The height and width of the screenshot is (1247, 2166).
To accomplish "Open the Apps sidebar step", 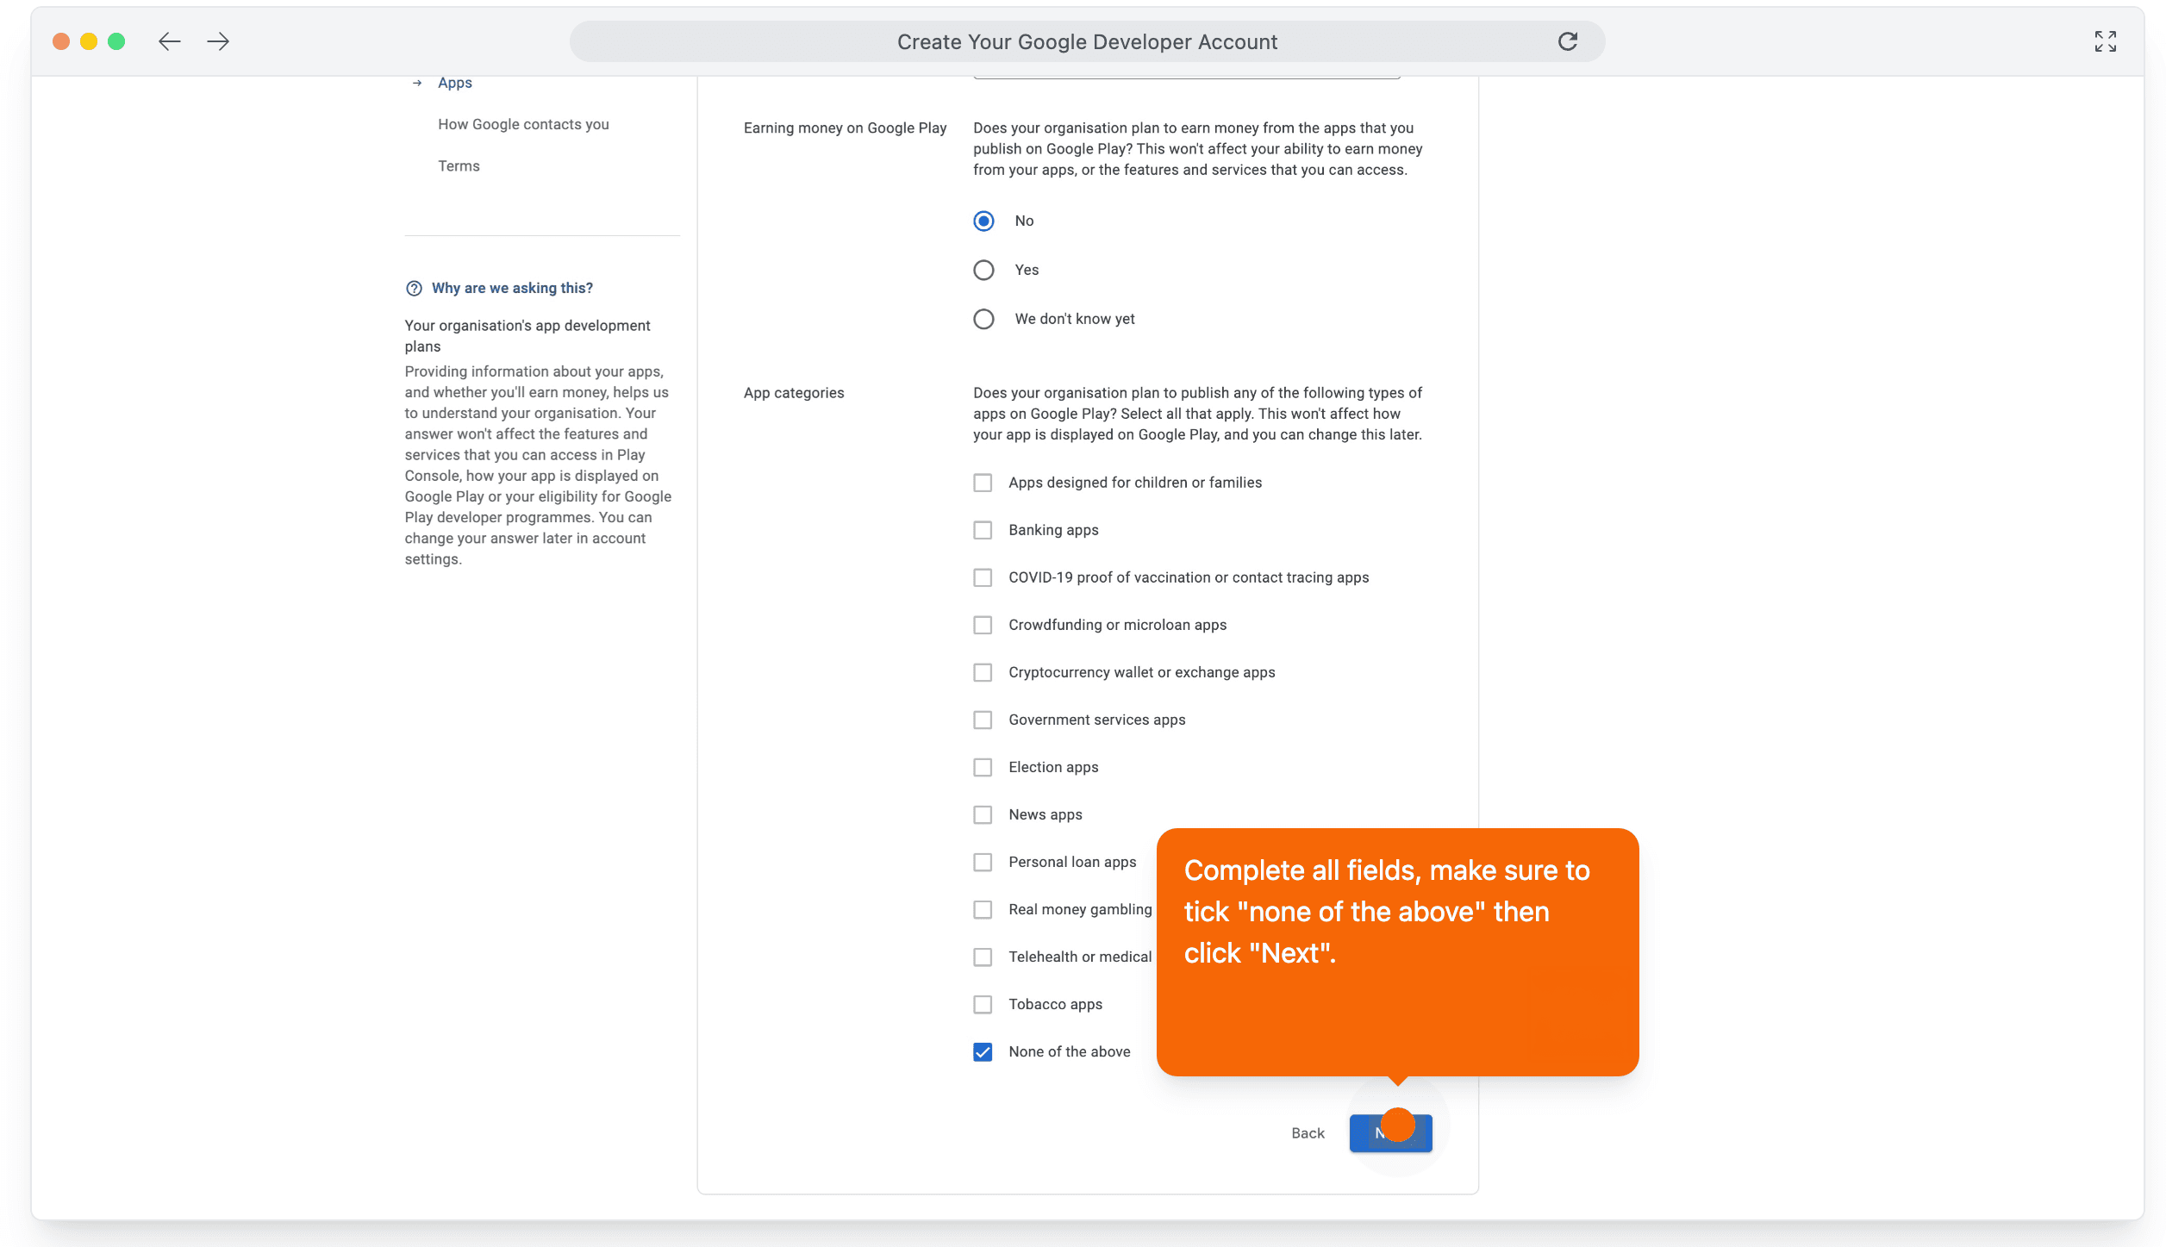I will pyautogui.click(x=454, y=83).
